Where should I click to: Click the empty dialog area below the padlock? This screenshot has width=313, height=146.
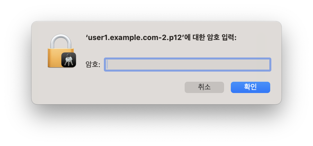61,86
